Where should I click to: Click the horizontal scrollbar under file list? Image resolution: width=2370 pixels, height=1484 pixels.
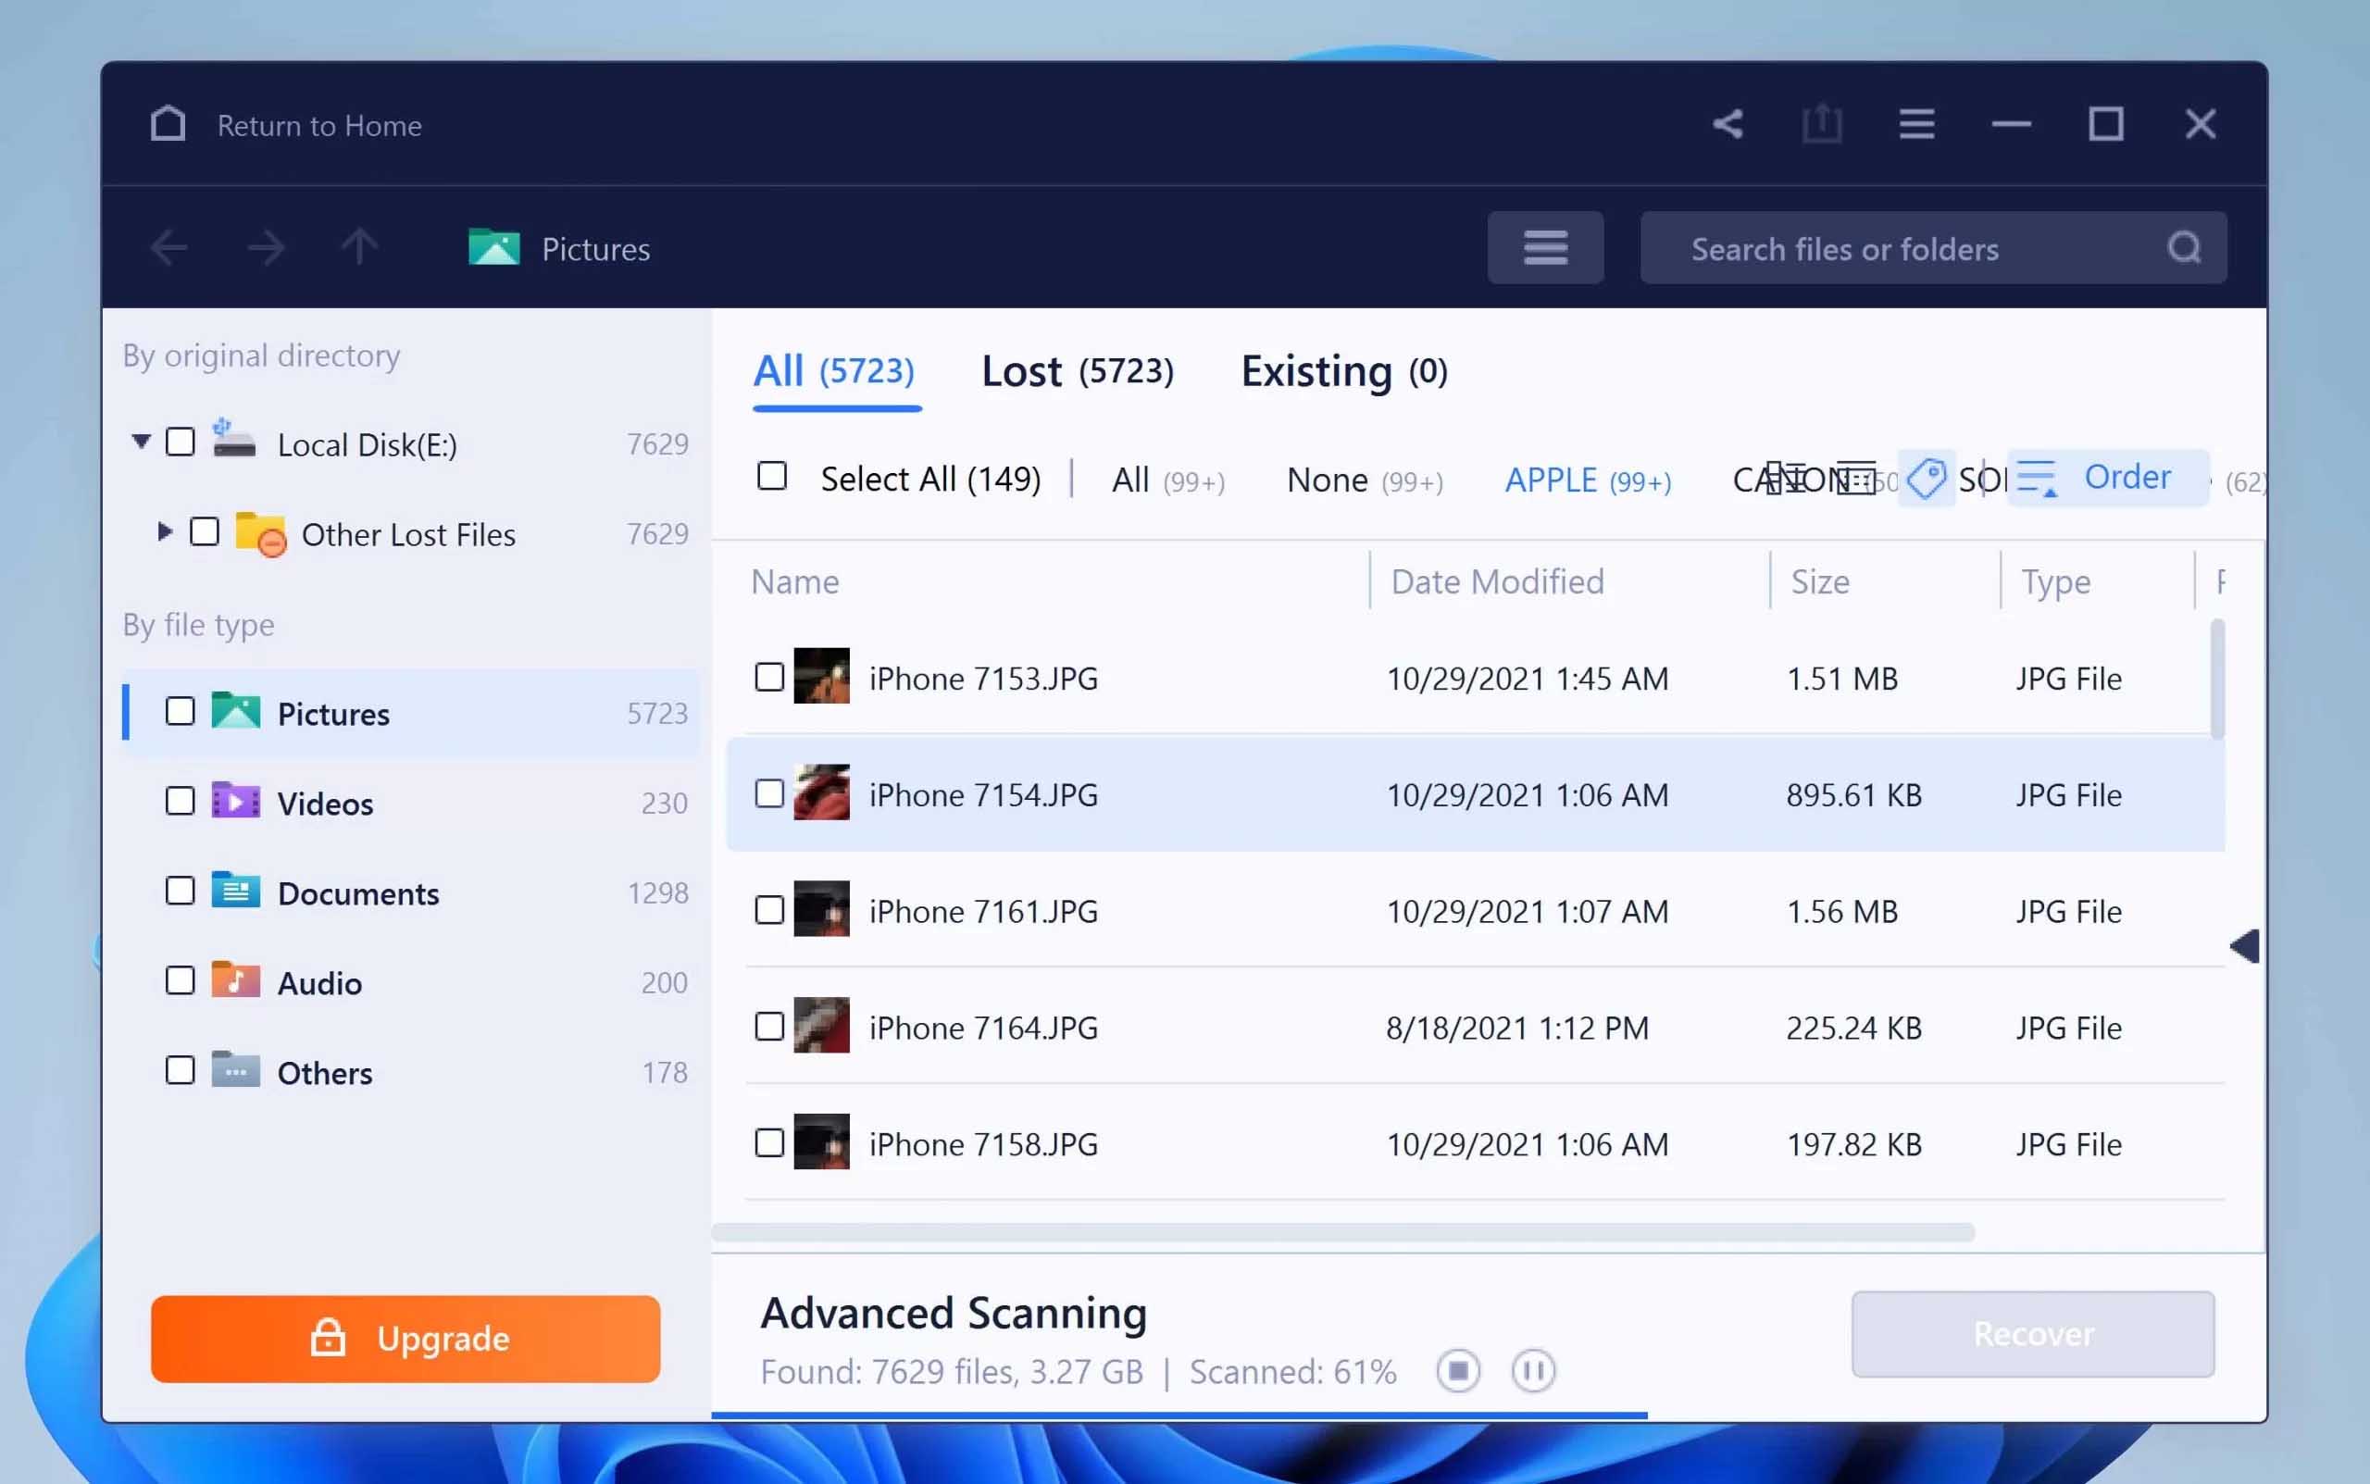(x=1343, y=1233)
